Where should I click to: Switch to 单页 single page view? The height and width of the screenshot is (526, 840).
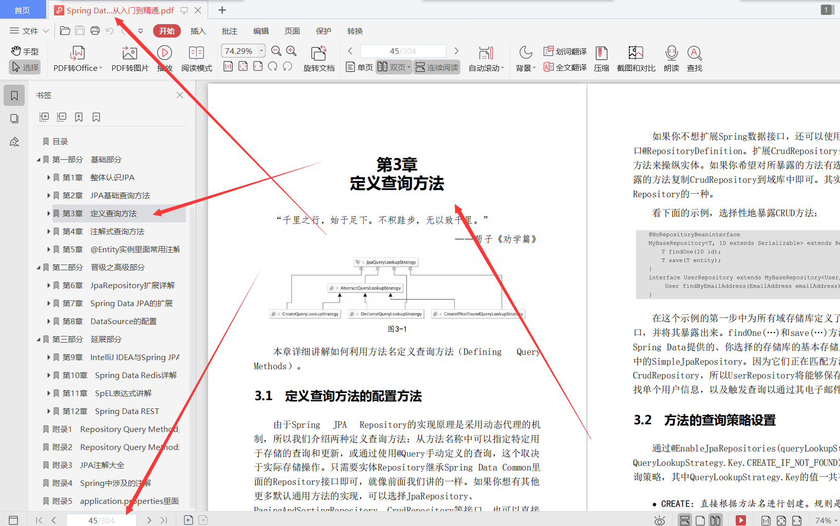point(360,67)
